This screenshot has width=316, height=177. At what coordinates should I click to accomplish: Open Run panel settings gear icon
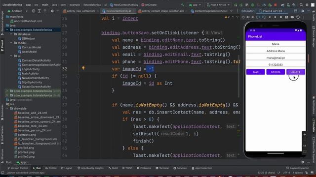(303, 162)
